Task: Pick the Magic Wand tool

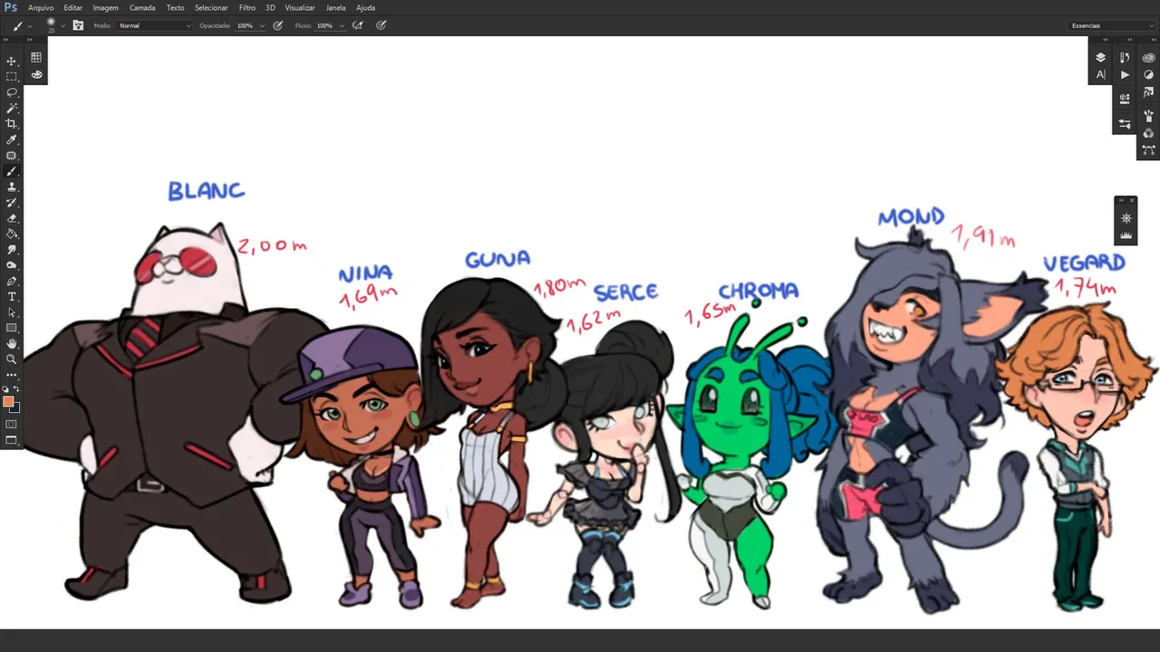Action: click(x=12, y=109)
